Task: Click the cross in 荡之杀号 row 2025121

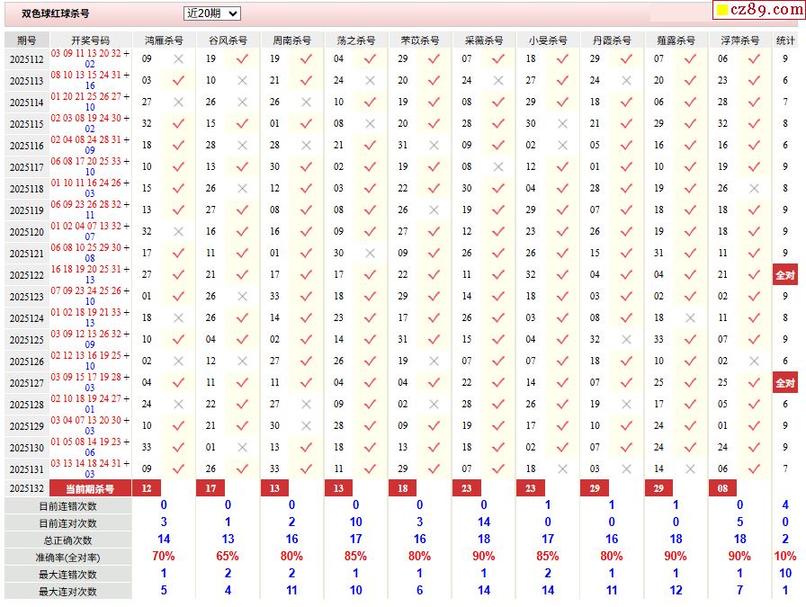Action: pos(370,253)
